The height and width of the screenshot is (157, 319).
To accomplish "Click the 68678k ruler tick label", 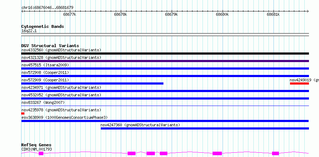I will tap(121, 14).
